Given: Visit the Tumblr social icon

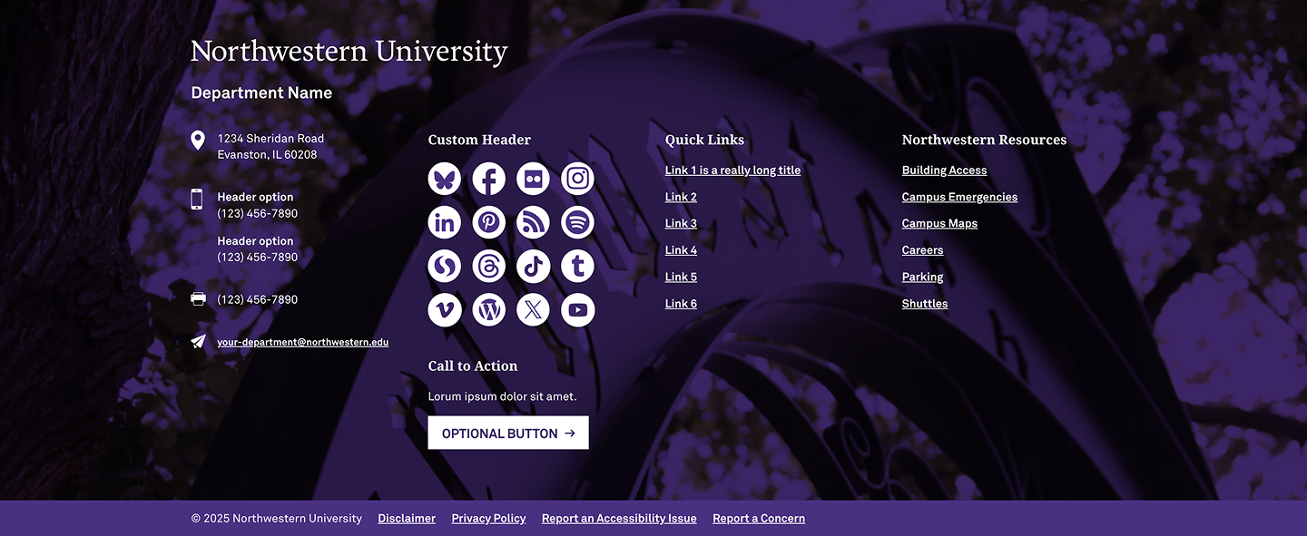Looking at the screenshot, I should tap(577, 267).
